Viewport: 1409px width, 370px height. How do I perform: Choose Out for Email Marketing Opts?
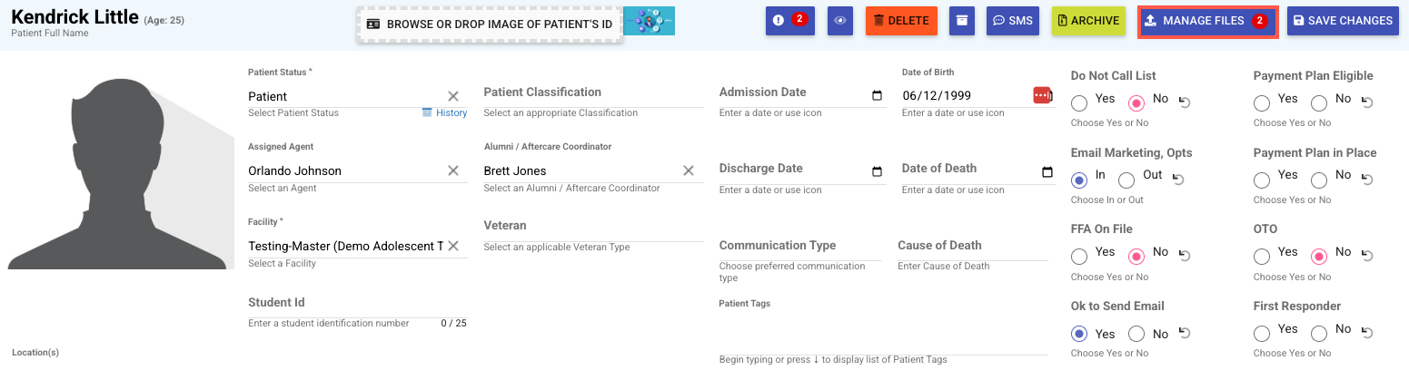tap(1126, 180)
